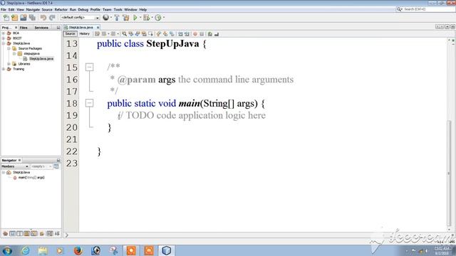
Task: Open the Members dropdown in Navigator
Action: (x=14, y=166)
